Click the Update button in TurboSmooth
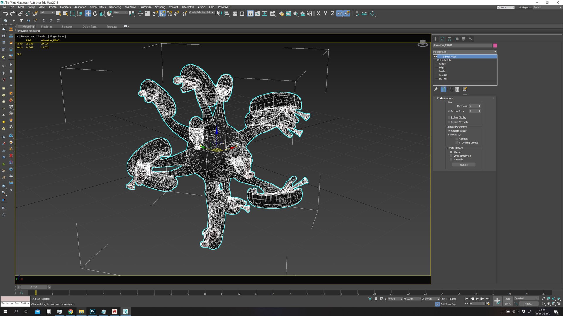Viewport: 563px width, 316px height. pos(464,165)
